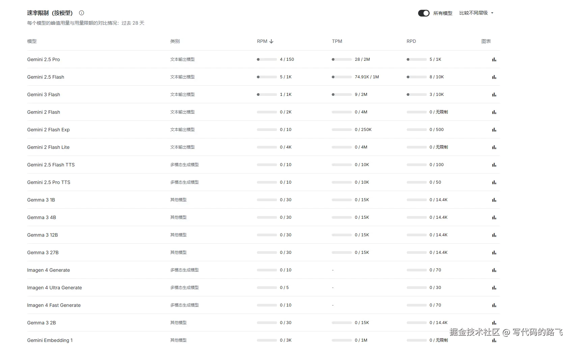The image size is (572, 346).
Task: Select the Imagen 4 Generate model name
Action: click(49, 270)
